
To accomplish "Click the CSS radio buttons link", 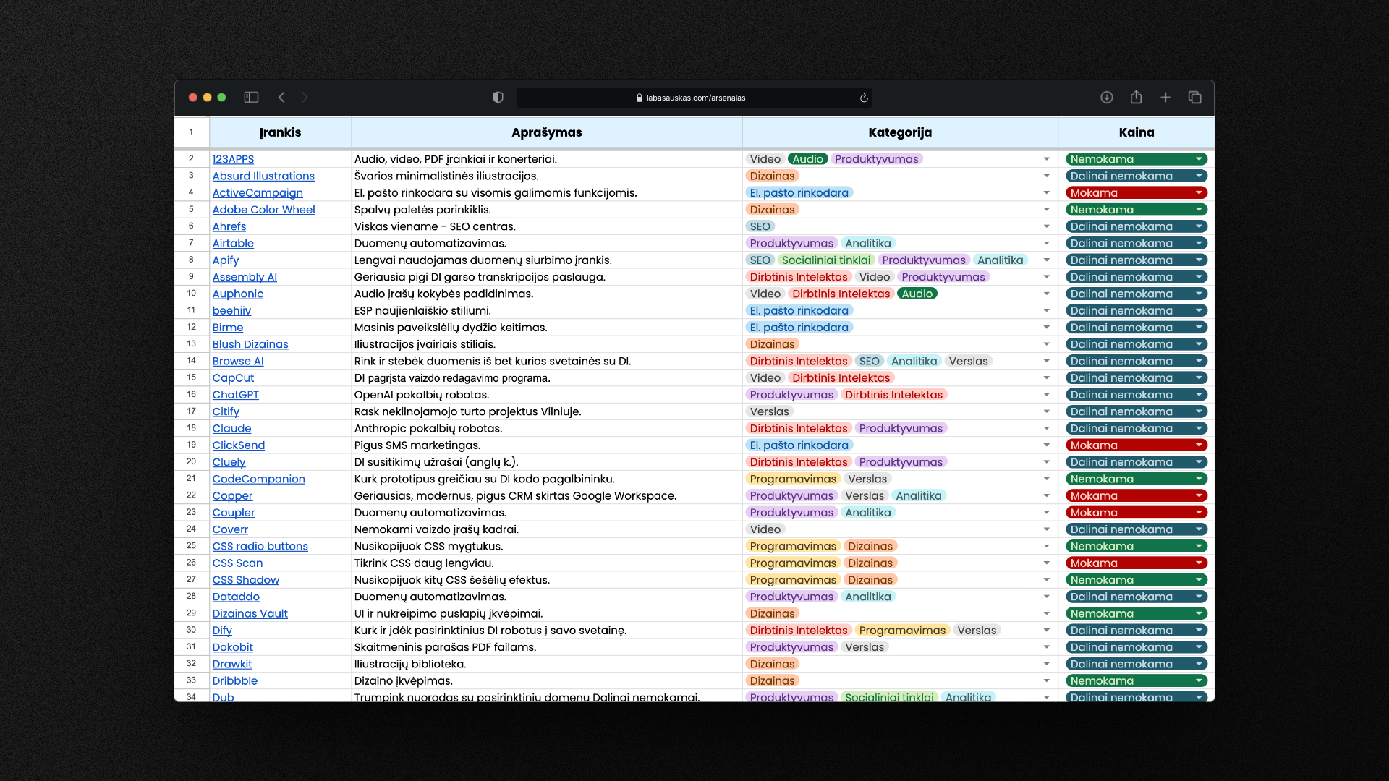I will click(260, 547).
